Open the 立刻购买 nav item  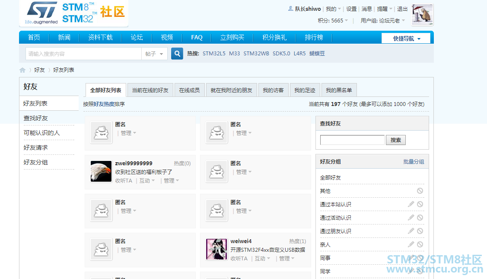click(232, 37)
